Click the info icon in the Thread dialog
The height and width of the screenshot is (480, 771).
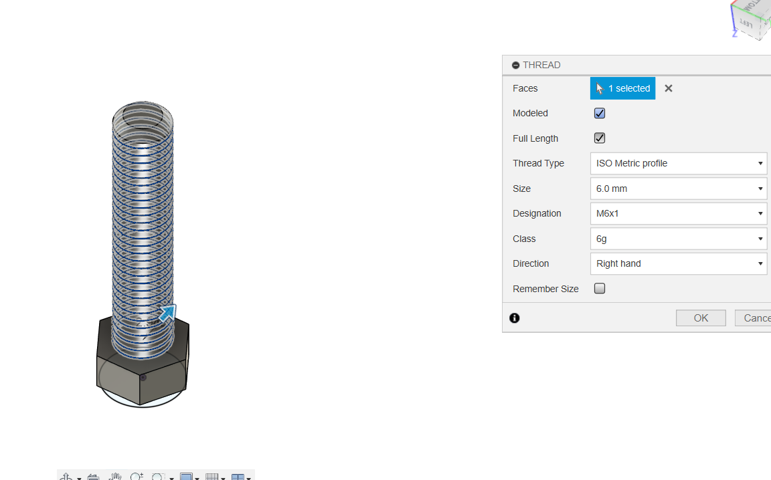514,318
